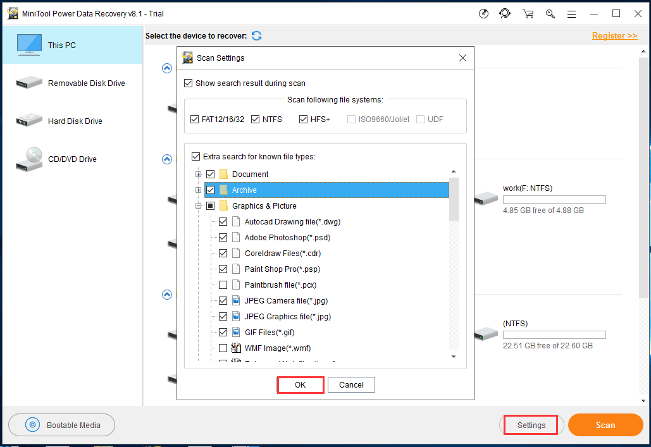Open the shopping cart to purchase
Screen dimensions: 651x447
tap(528, 13)
